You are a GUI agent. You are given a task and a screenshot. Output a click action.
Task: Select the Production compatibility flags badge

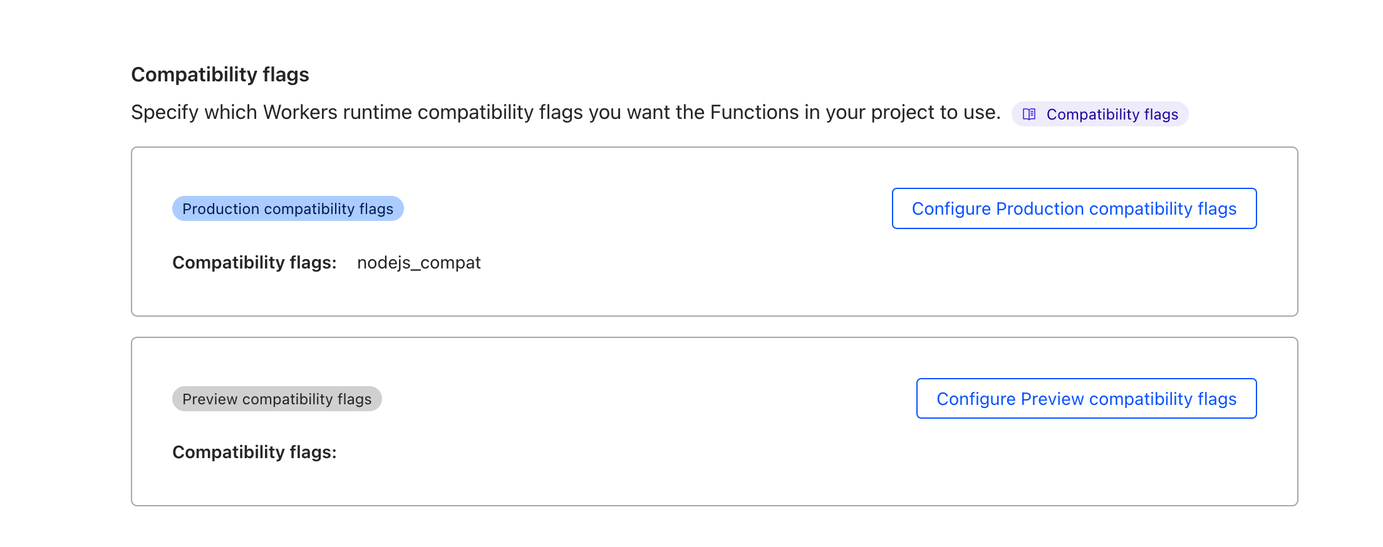pyautogui.click(x=287, y=209)
